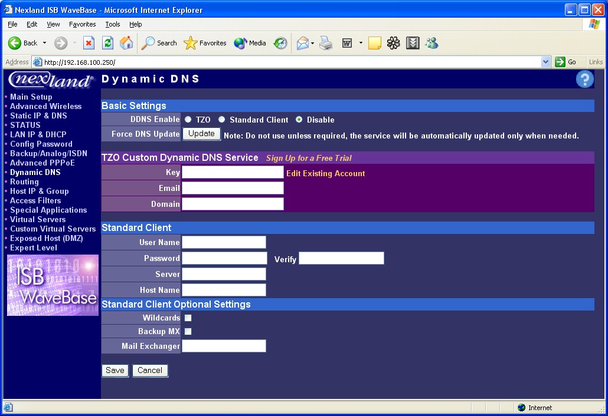Click the status bar page icon
The width and height of the screenshot is (608, 416).
(x=8, y=408)
